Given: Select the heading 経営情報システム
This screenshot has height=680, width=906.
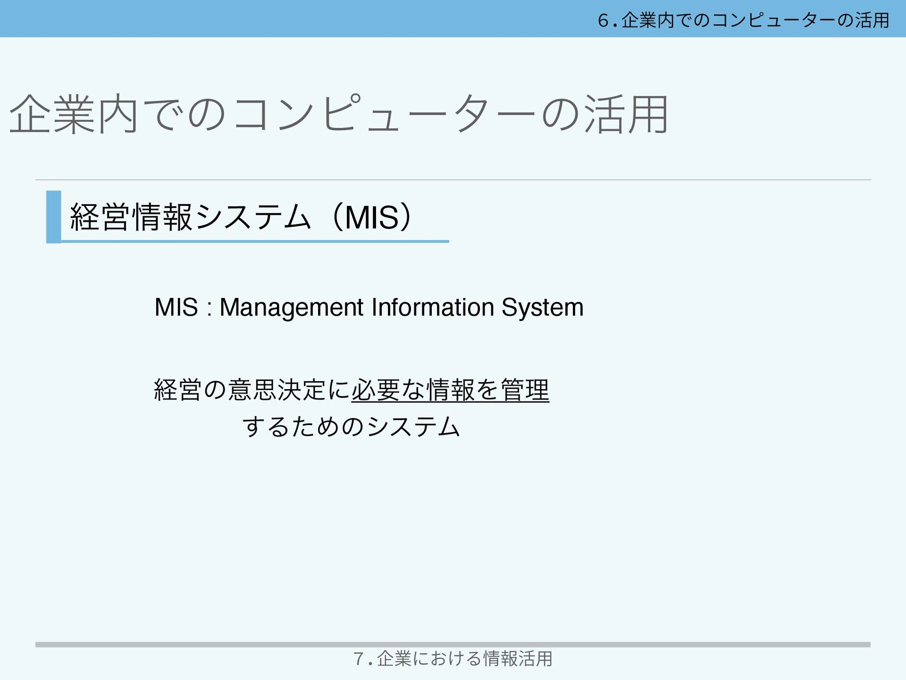Looking at the screenshot, I should click(x=190, y=218).
